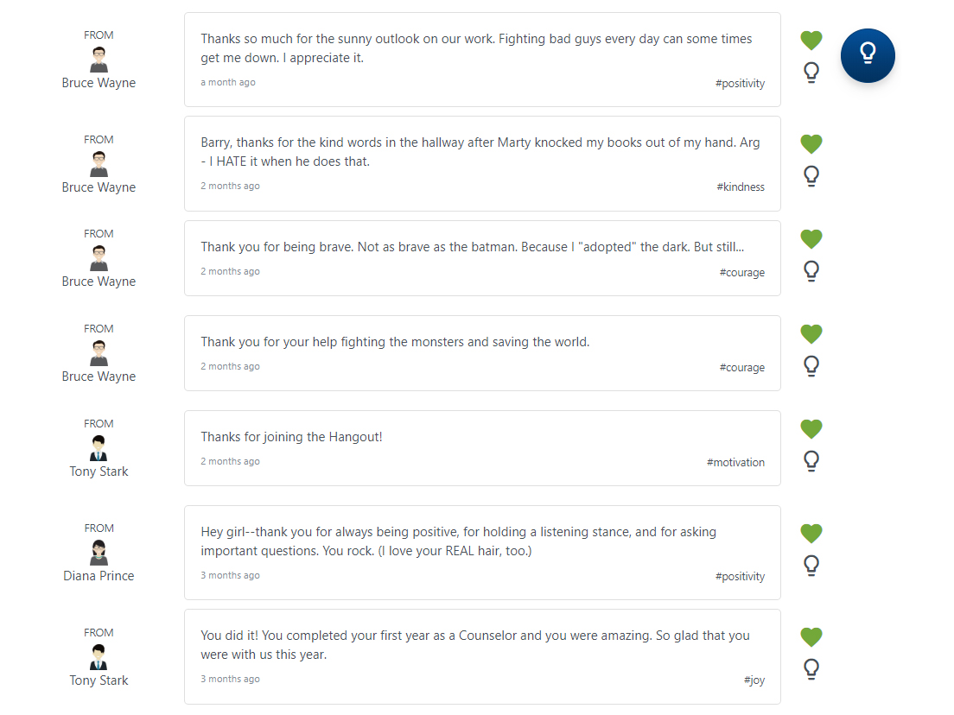Click the lightbulb beside the Counselor first-year message
The image size is (954, 715).
tap(811, 669)
